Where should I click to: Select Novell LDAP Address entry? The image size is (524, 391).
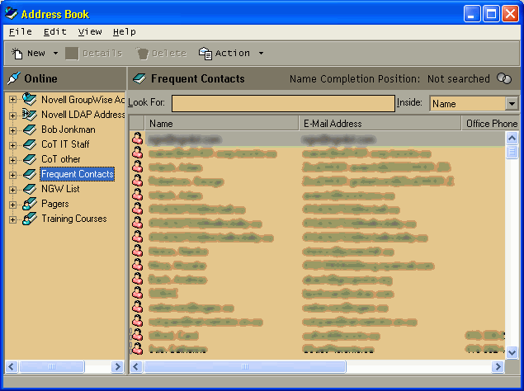coord(83,115)
